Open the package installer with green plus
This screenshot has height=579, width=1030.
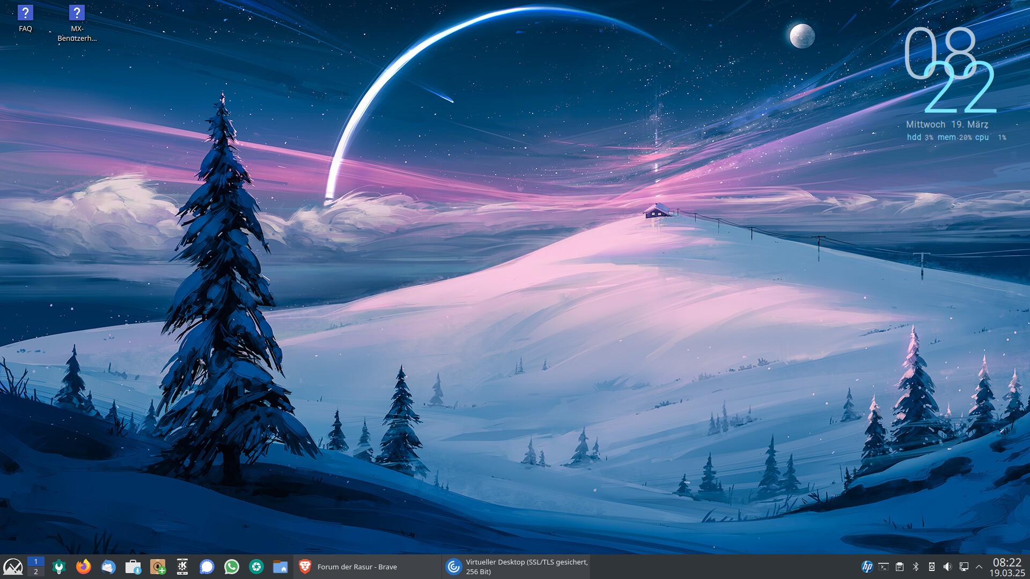pyautogui.click(x=158, y=567)
